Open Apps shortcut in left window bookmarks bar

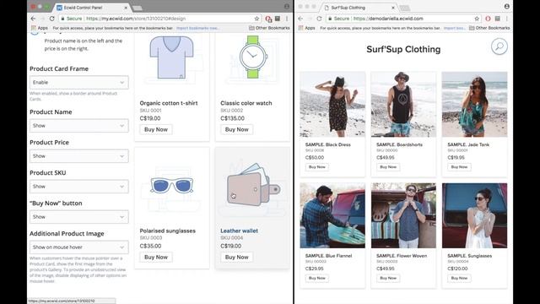tap(40, 28)
